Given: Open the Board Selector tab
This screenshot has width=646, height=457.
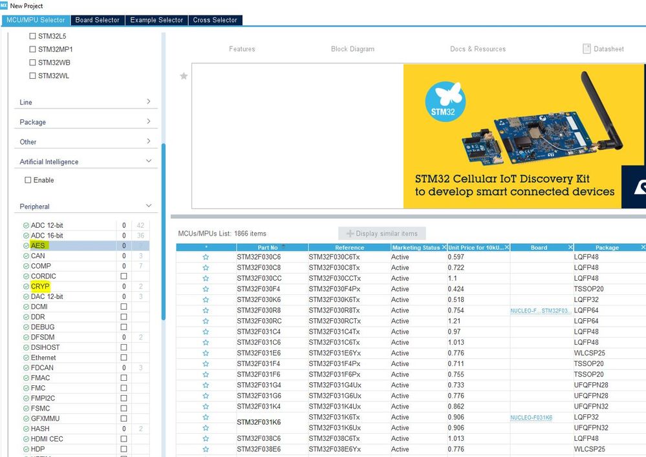Looking at the screenshot, I should coord(97,20).
